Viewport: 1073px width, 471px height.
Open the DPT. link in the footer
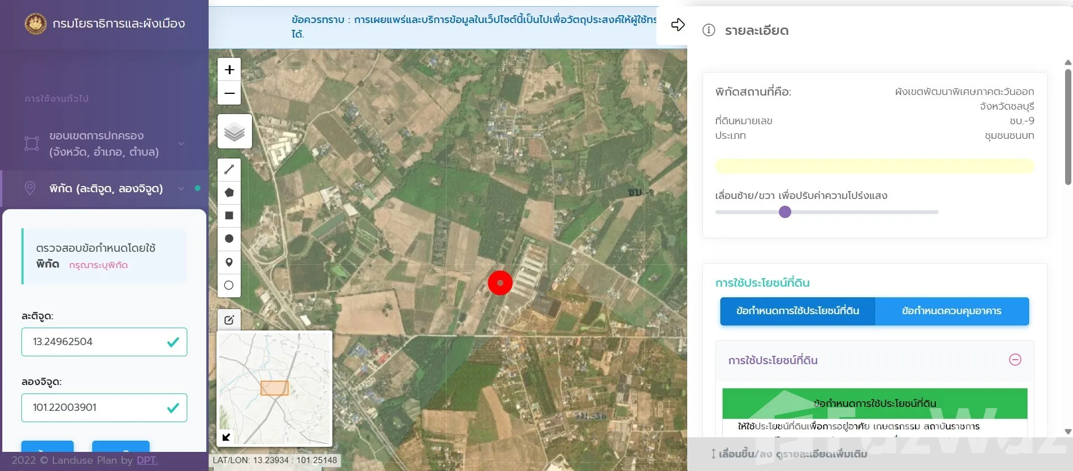pos(147,460)
